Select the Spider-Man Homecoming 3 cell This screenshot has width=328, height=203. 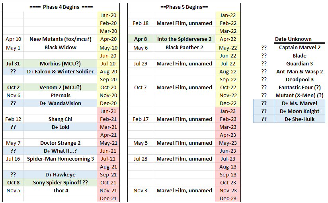(61, 159)
